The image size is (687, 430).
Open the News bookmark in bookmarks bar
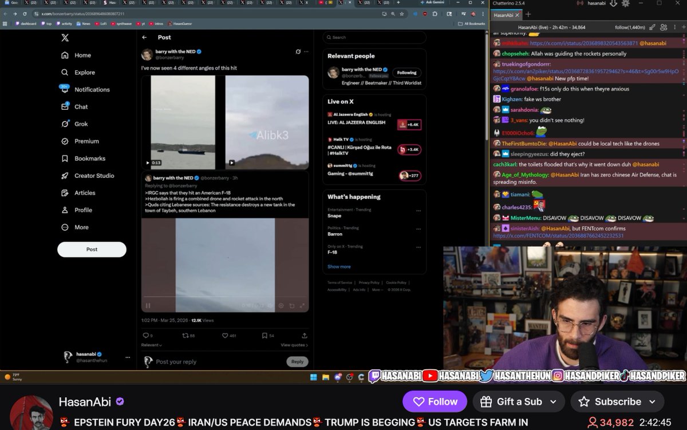pyautogui.click(x=84, y=23)
